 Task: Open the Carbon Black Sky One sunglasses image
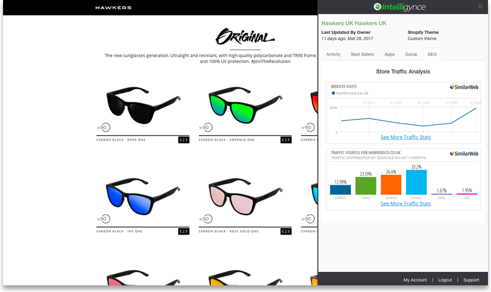tap(143, 196)
